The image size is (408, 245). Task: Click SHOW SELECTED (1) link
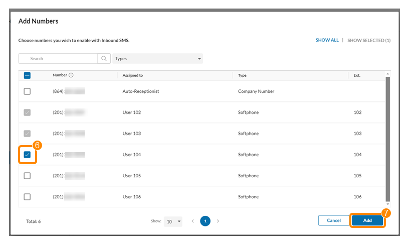(x=369, y=40)
